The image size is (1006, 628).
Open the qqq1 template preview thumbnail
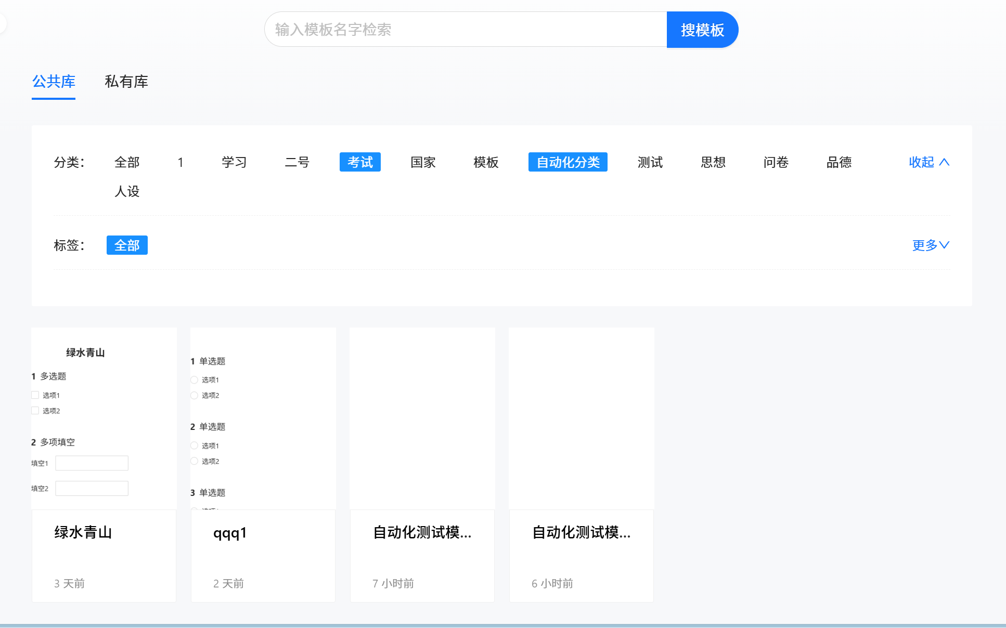(263, 418)
